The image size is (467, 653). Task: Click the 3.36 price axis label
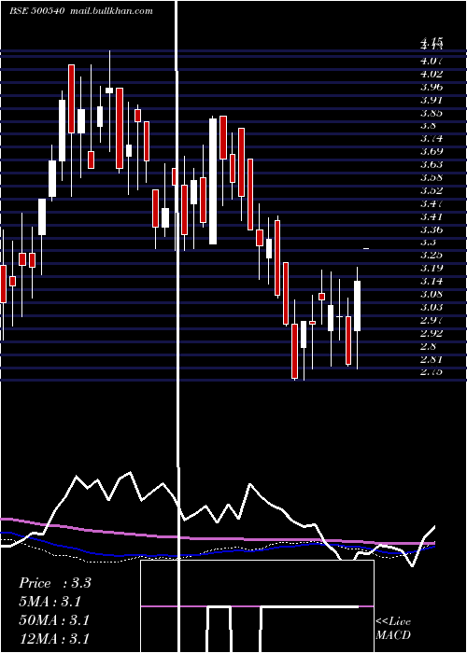click(x=432, y=229)
